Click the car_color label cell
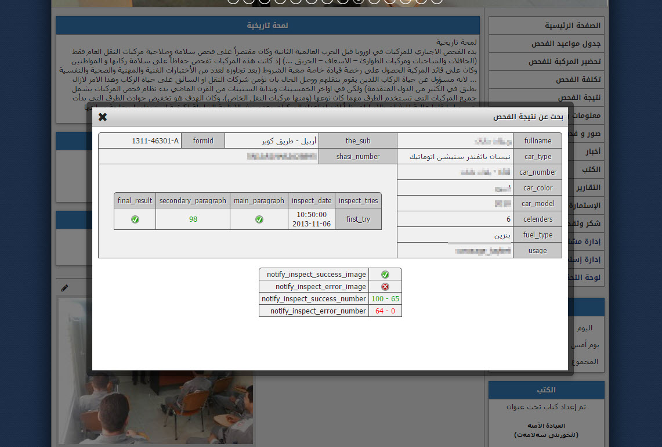The width and height of the screenshot is (662, 447). tap(537, 188)
